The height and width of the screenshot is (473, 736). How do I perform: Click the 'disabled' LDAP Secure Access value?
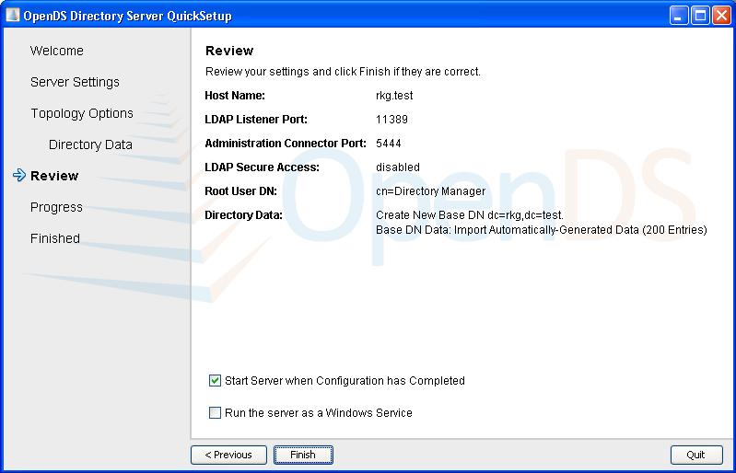click(398, 167)
